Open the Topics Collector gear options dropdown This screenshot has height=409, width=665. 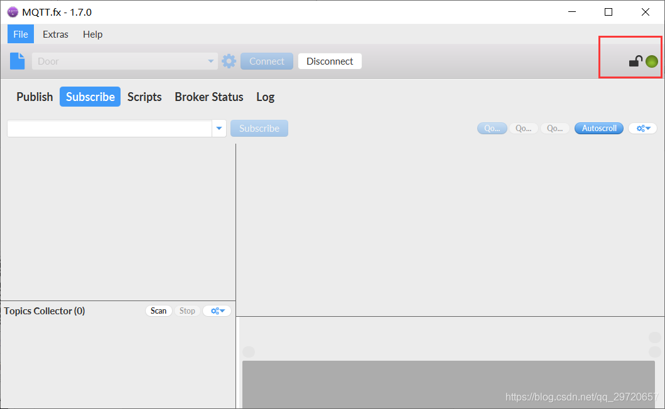pos(217,311)
